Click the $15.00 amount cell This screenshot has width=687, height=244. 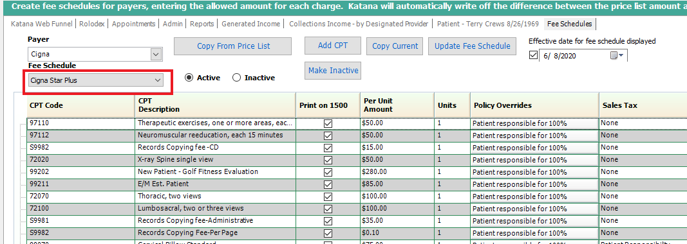click(397, 148)
